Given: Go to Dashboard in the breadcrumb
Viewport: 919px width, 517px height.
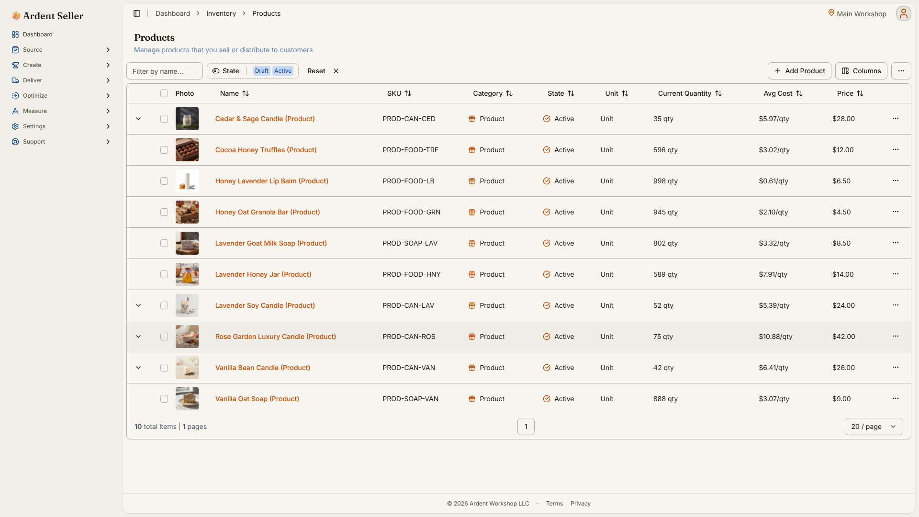Looking at the screenshot, I should pyautogui.click(x=172, y=13).
